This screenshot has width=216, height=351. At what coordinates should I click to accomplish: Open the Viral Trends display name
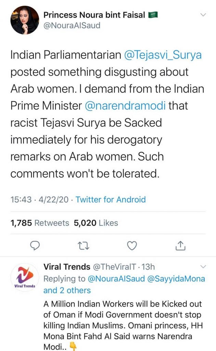tap(67, 267)
